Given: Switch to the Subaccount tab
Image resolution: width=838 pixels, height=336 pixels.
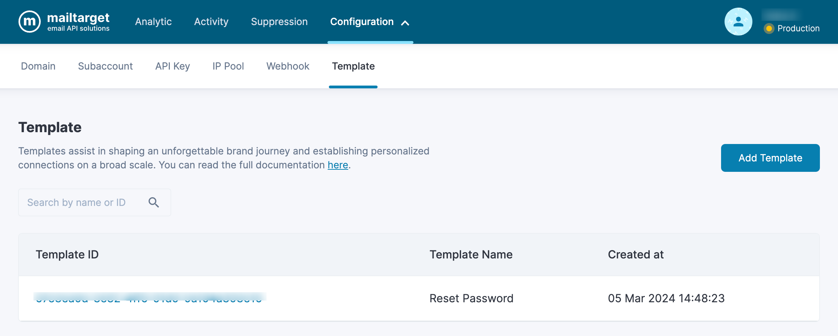Looking at the screenshot, I should (105, 66).
